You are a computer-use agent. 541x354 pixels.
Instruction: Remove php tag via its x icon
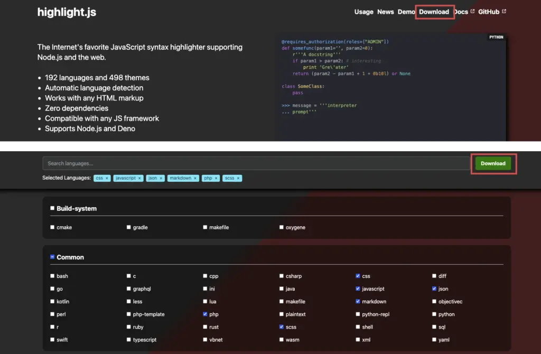[216, 178]
